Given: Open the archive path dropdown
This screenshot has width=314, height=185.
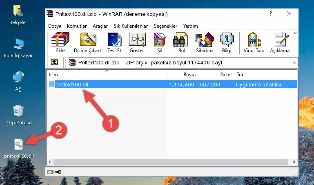Looking at the screenshot, I should [294, 62].
